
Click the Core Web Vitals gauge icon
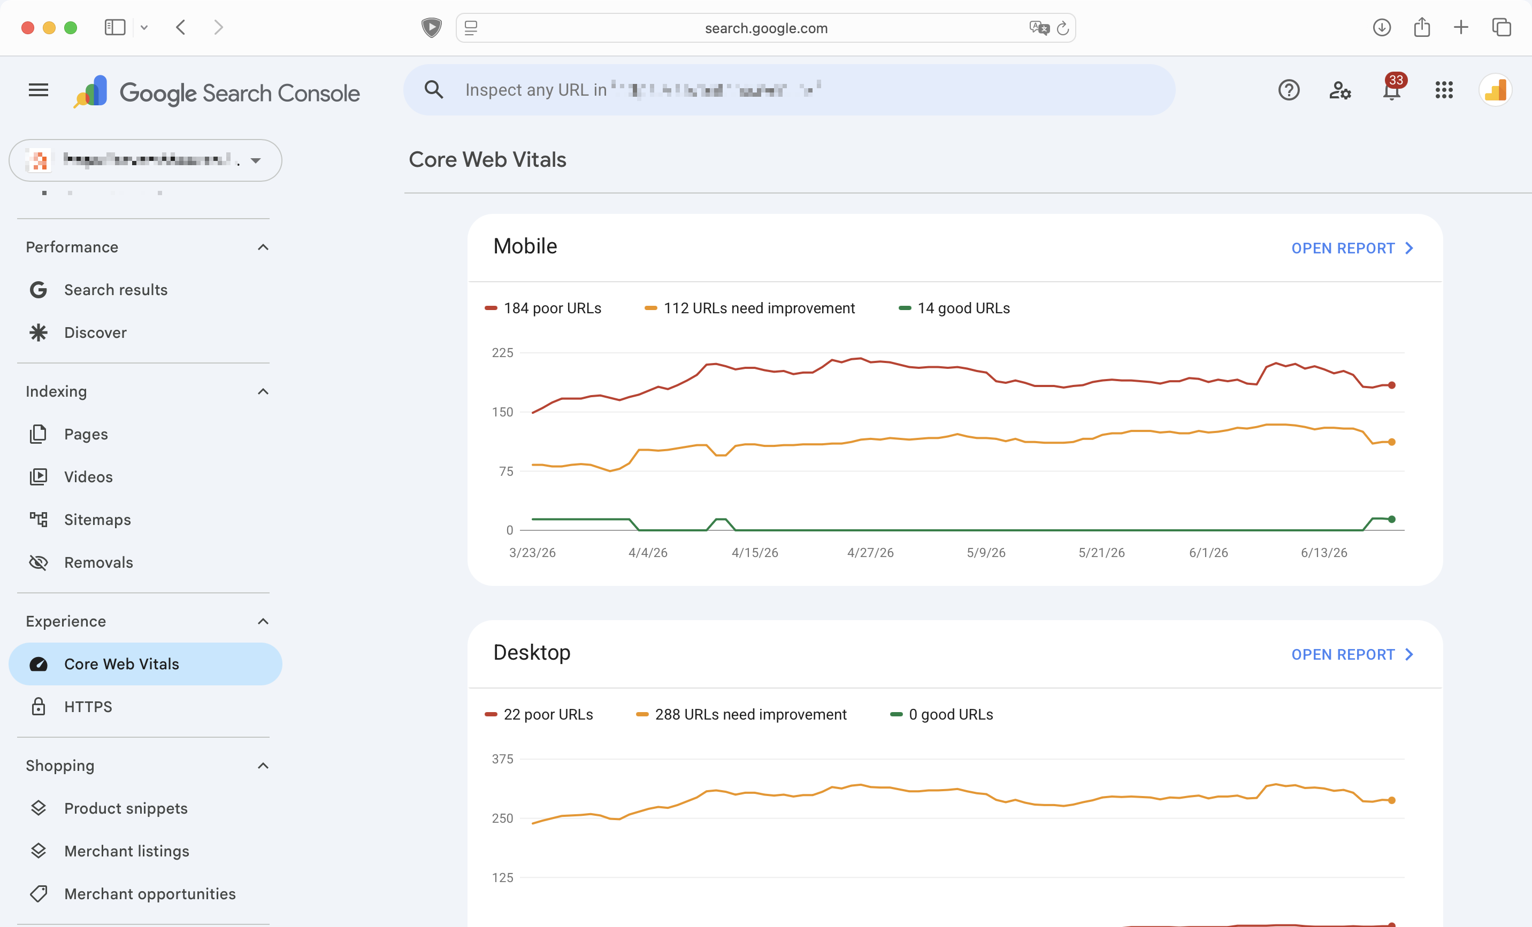pyautogui.click(x=39, y=663)
